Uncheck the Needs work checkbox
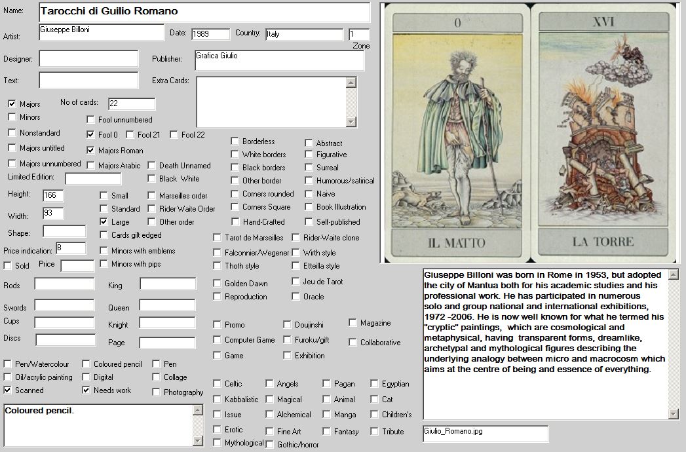 [x=86, y=390]
